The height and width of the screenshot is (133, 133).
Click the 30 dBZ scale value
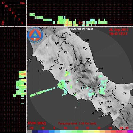coord(88,128)
